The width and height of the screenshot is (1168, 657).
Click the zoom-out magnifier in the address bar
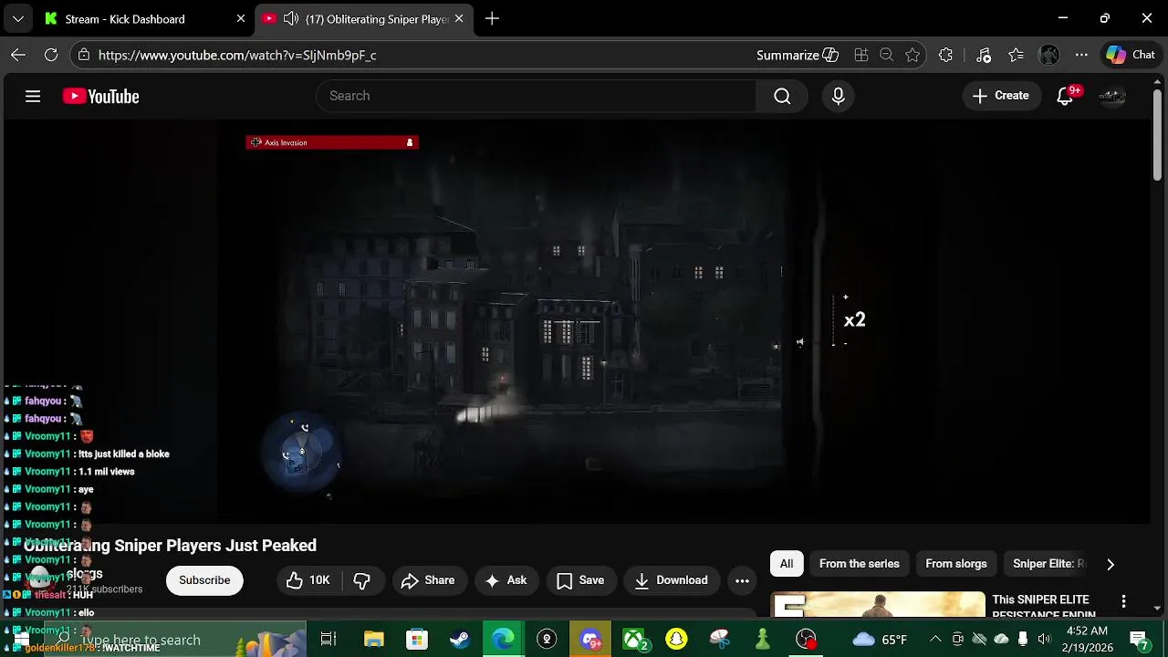coord(886,55)
